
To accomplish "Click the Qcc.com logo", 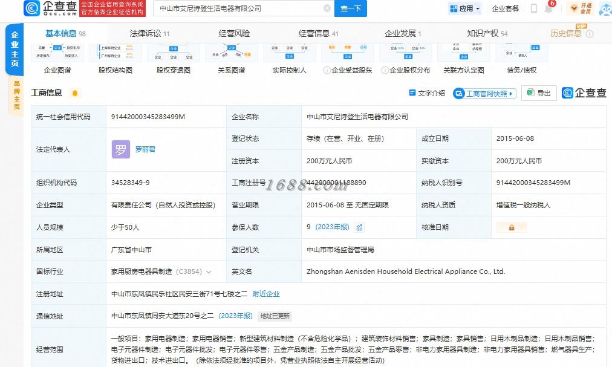I will point(50,8).
